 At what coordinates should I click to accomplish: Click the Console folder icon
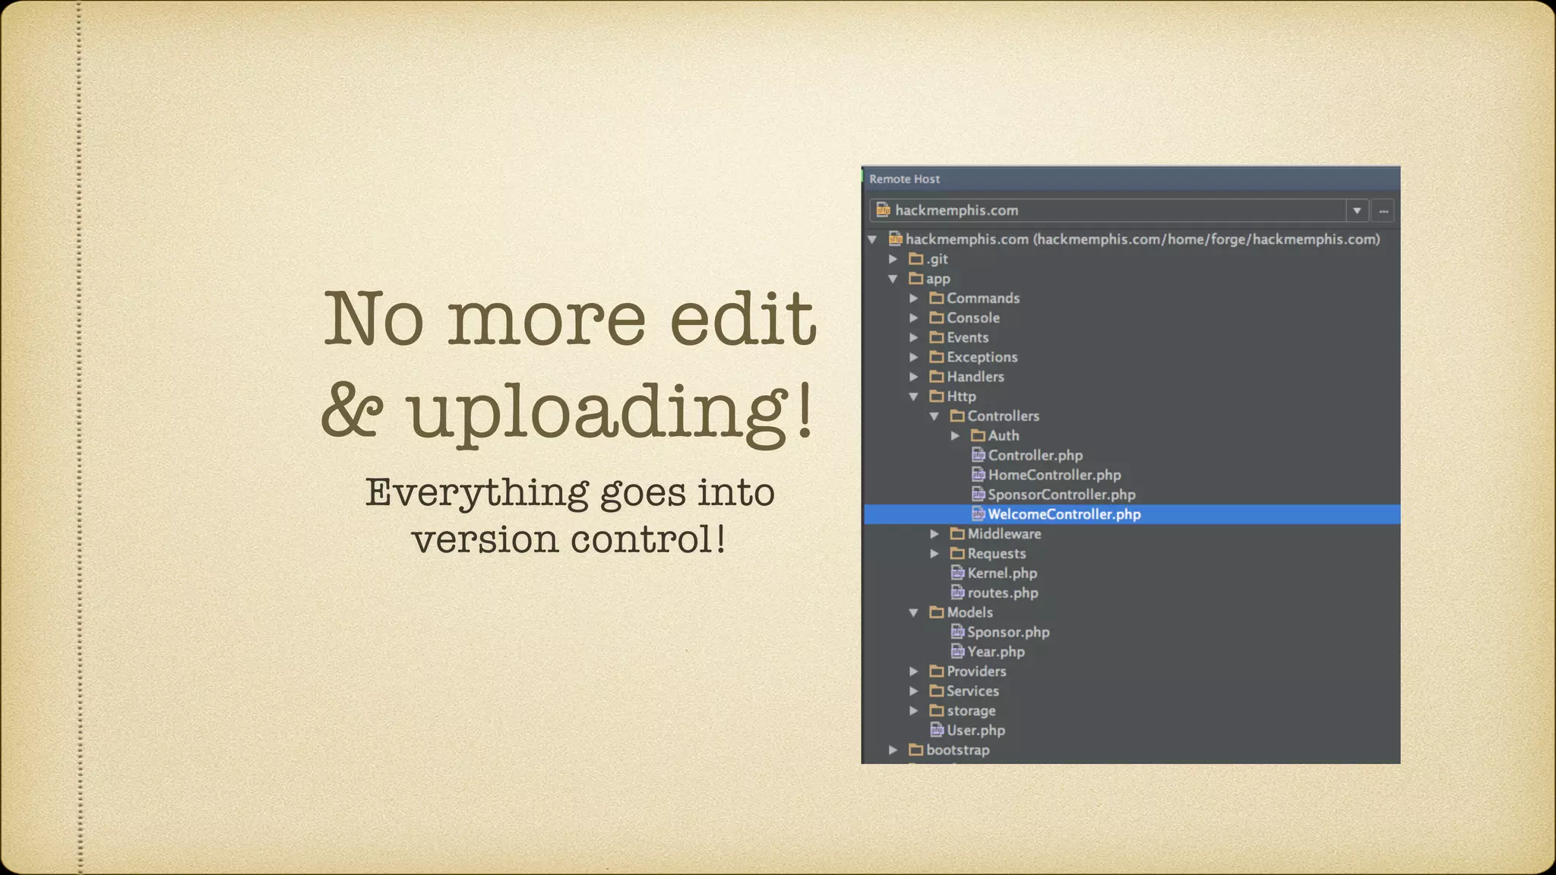(x=937, y=318)
